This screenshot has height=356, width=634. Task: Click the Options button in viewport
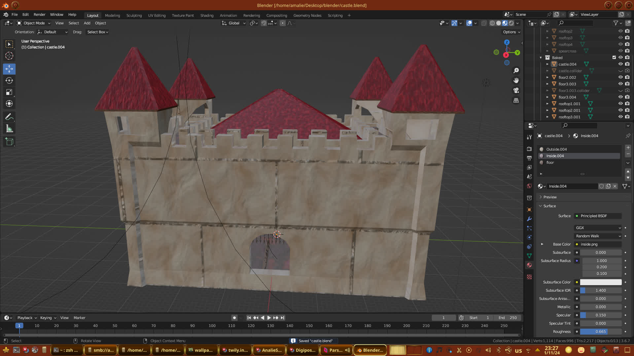(511, 32)
